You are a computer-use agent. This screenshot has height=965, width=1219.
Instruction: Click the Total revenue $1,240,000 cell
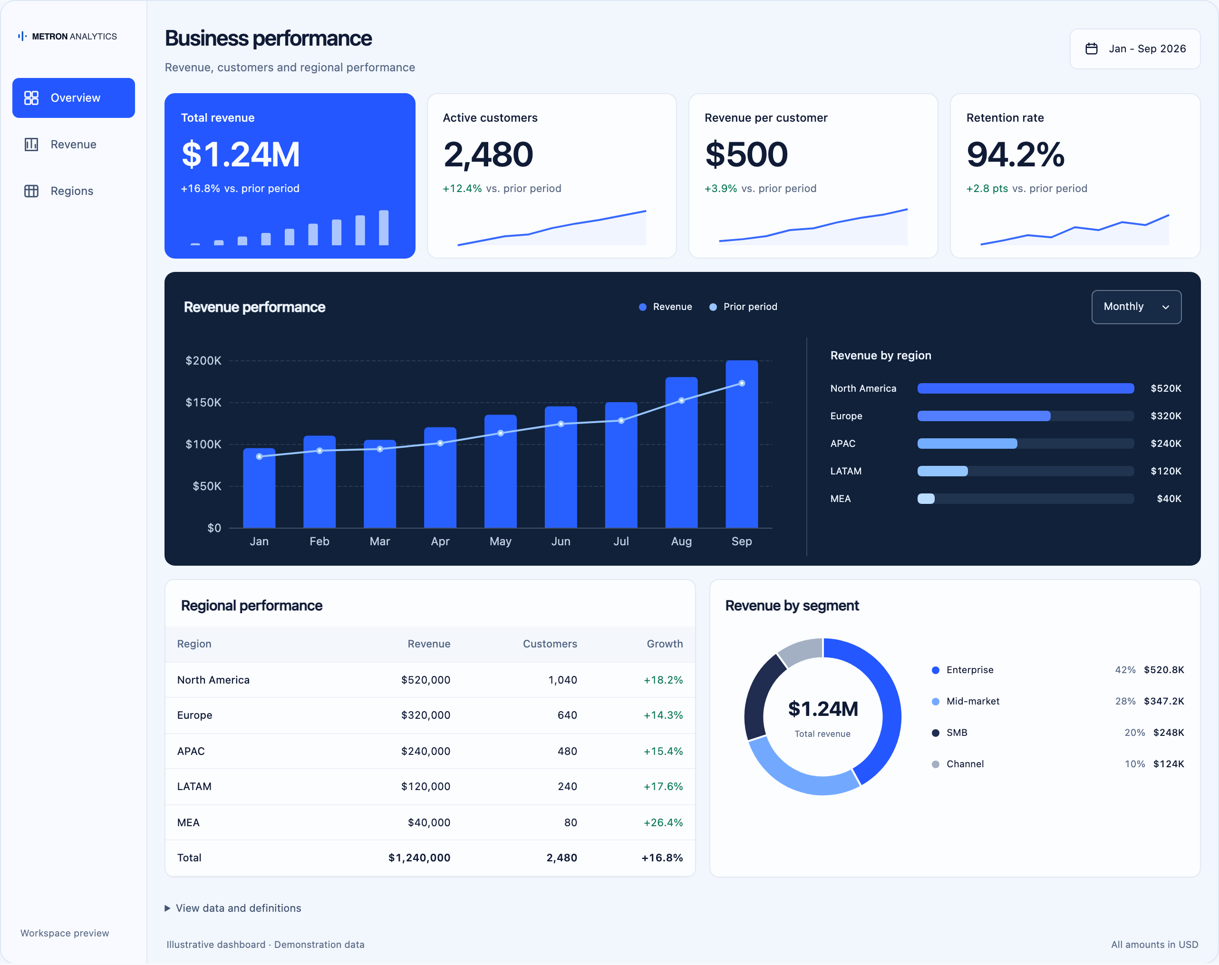coord(419,858)
